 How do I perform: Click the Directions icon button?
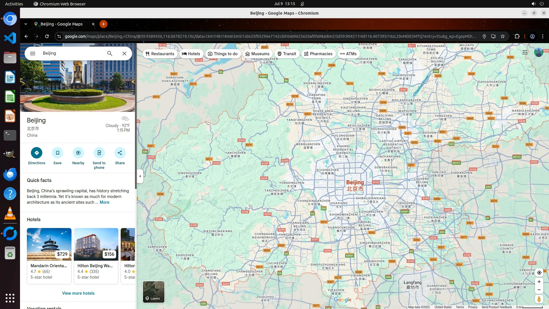point(37,153)
